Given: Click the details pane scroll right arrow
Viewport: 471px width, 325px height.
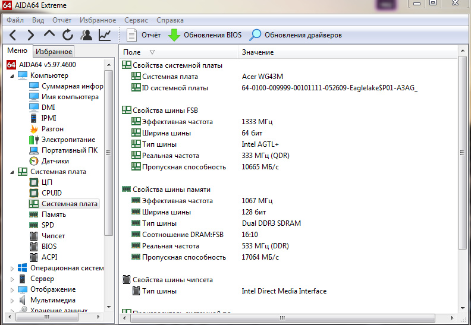Looking at the screenshot, I should coord(453,318).
